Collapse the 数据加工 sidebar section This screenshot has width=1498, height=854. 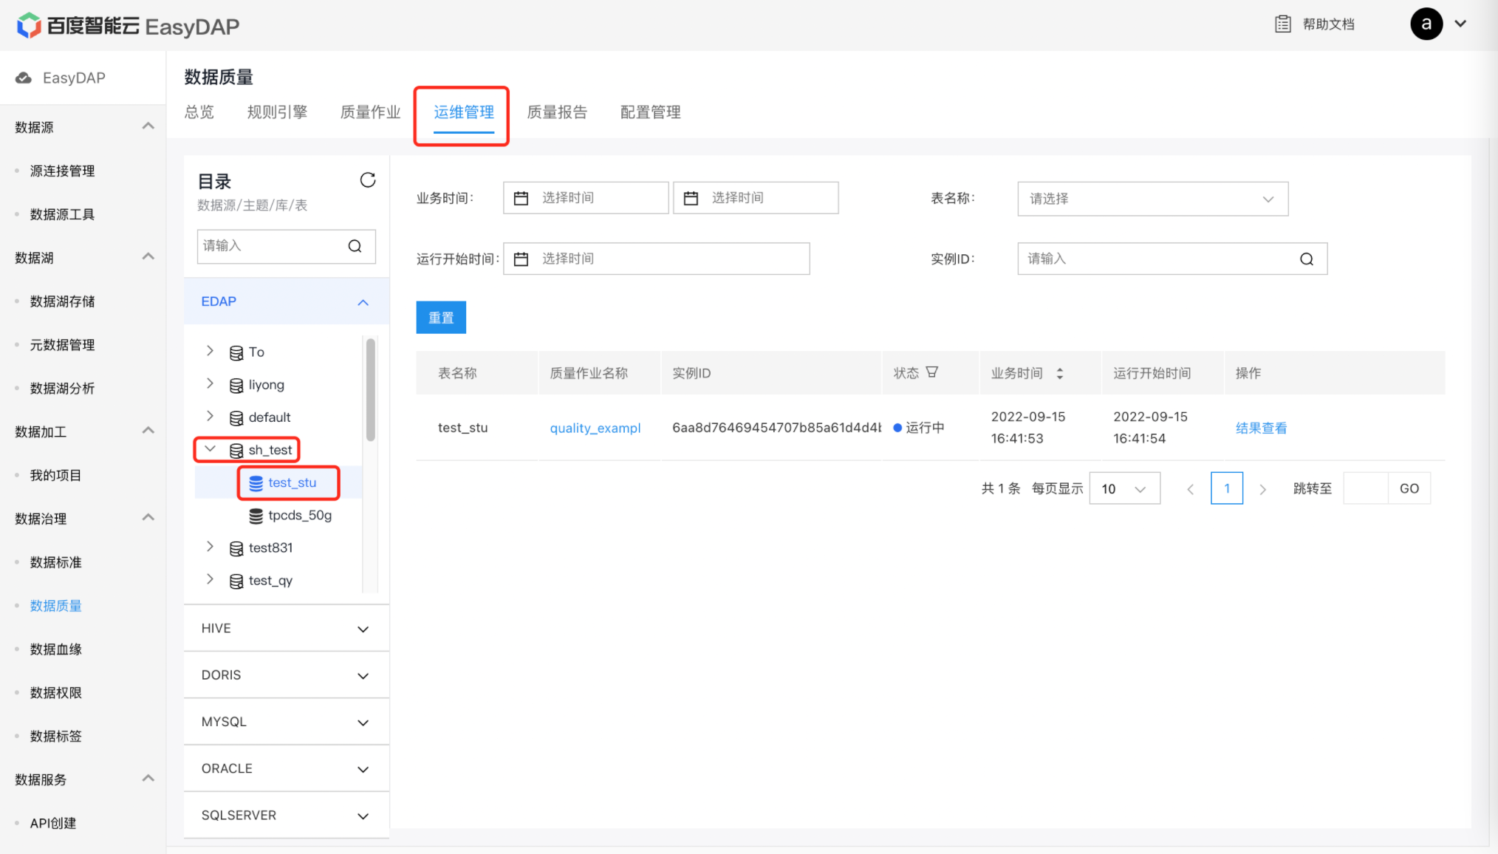pos(148,431)
